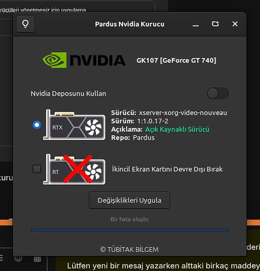Viewport: 260px width, 271px height.
Task: Click the RTX graphics card illustration
Action: [x=74, y=125]
